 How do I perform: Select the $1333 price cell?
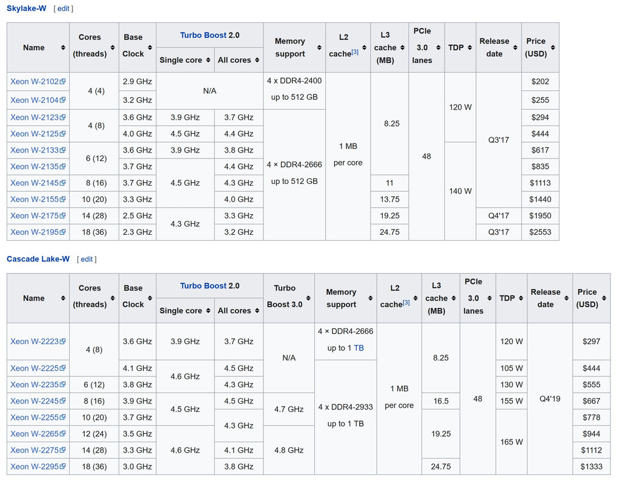(592, 466)
